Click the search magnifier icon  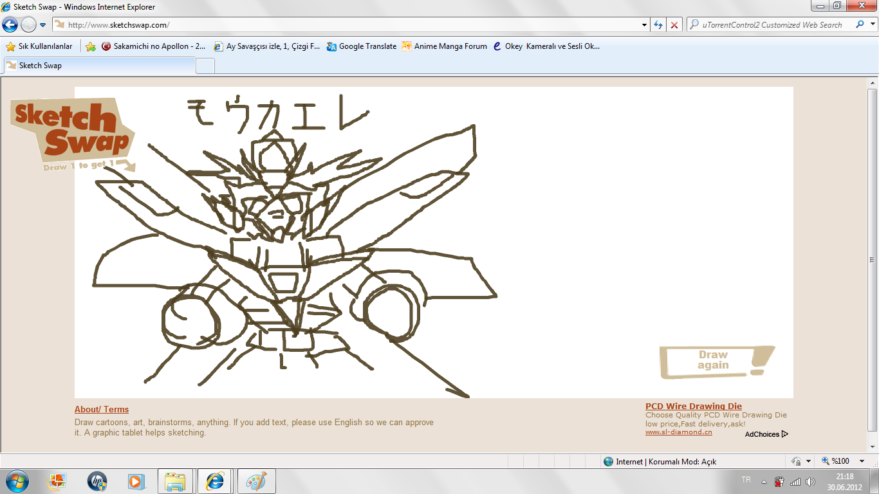(860, 24)
